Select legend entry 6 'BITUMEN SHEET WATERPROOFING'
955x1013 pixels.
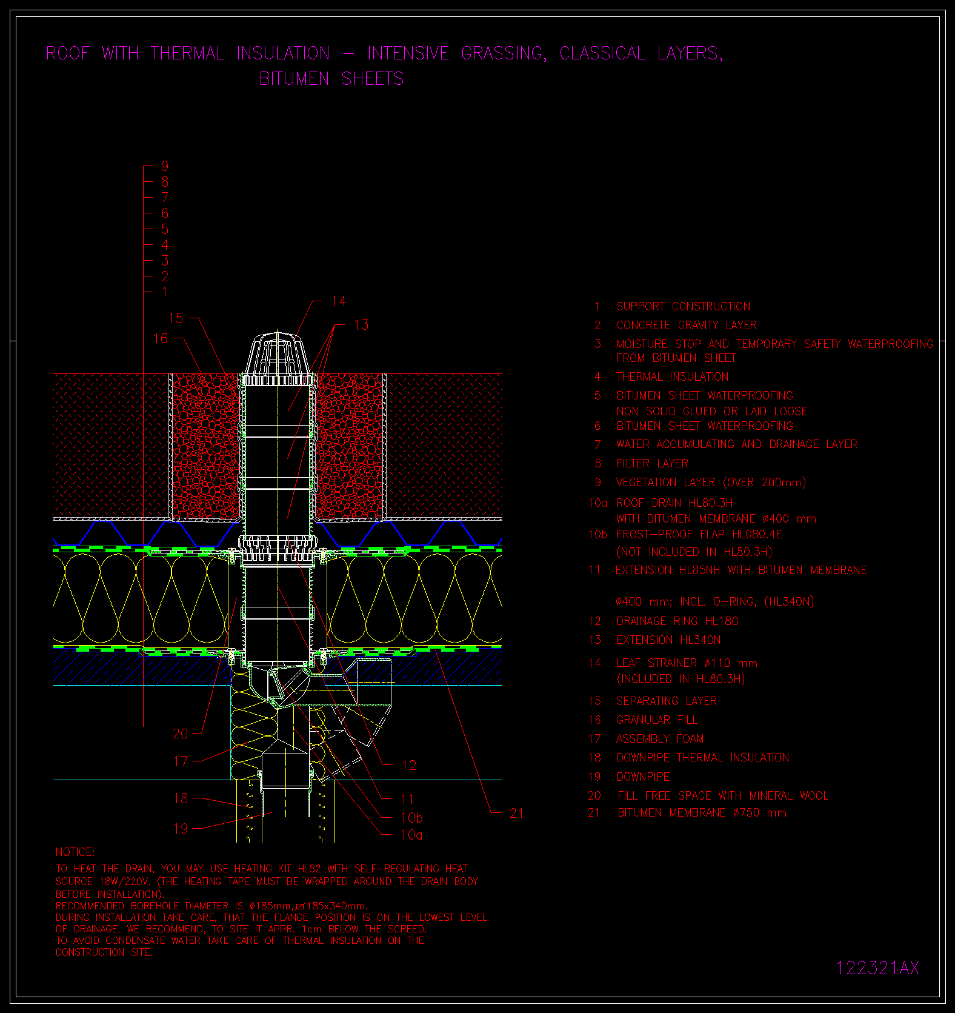pos(705,426)
